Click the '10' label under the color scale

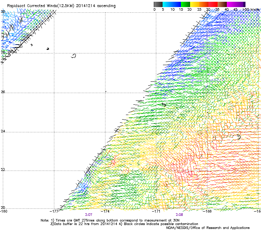pyautogui.click(x=172, y=10)
